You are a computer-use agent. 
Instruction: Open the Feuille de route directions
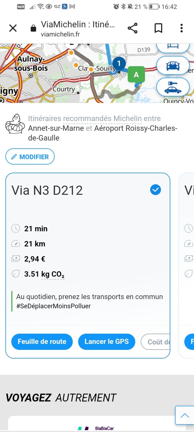pyautogui.click(x=42, y=342)
